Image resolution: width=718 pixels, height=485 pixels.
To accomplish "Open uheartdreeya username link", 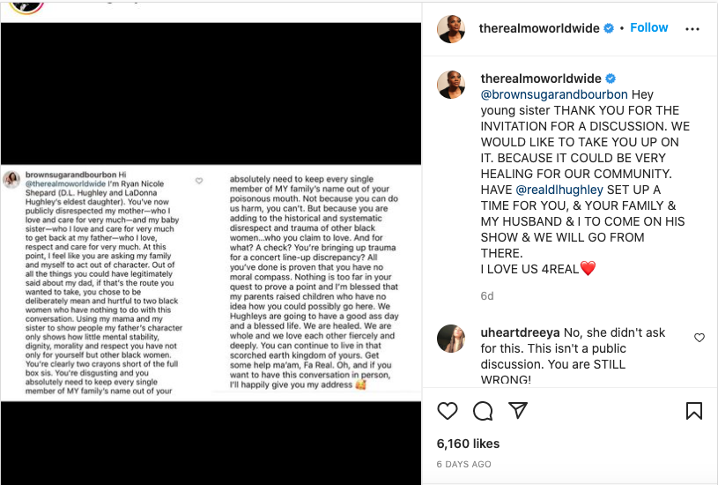I will click(520, 332).
